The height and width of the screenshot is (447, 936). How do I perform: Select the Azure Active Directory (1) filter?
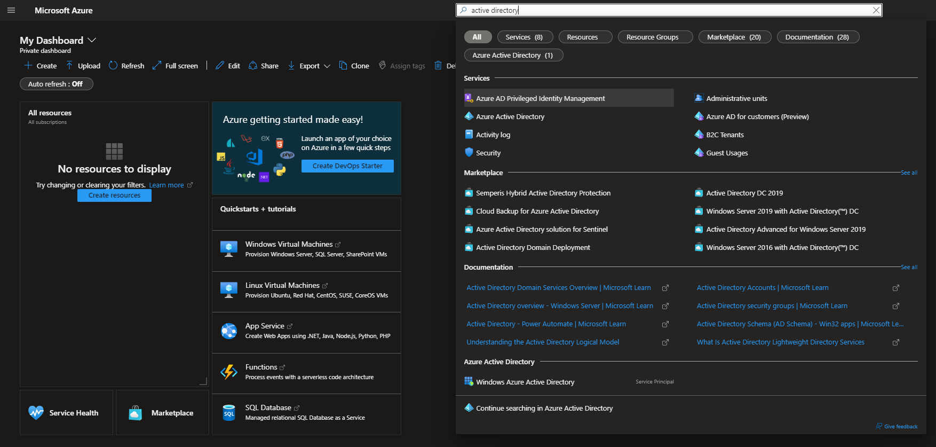tap(513, 55)
